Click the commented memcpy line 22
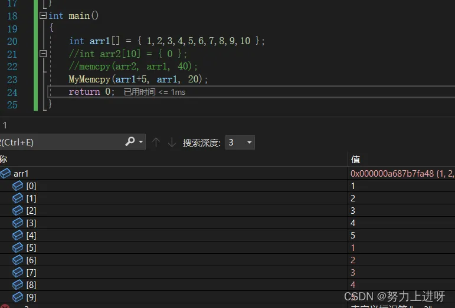This screenshot has width=455, height=308. coord(133,67)
